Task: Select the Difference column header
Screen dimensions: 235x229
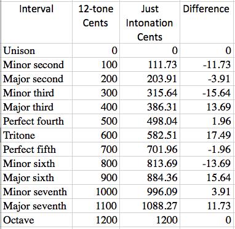Action: pos(207,22)
